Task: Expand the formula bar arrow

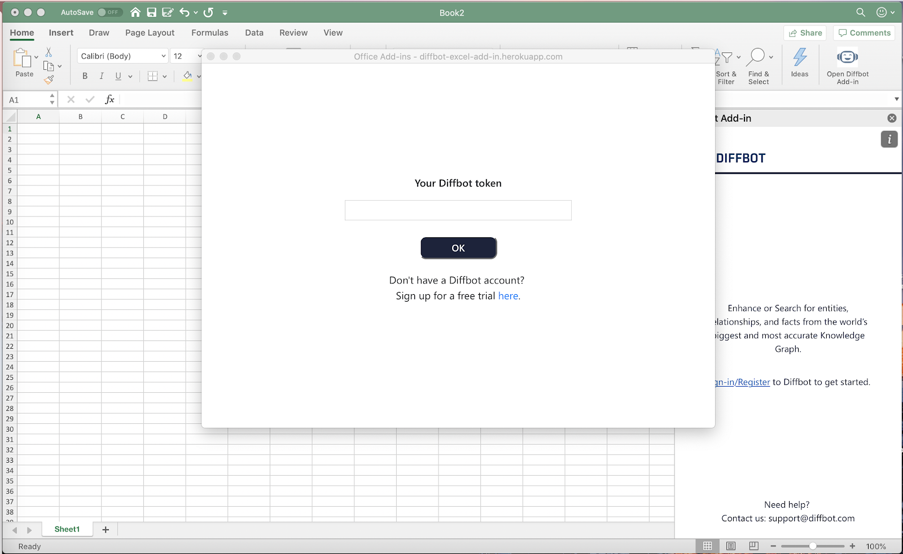Action: tap(896, 99)
